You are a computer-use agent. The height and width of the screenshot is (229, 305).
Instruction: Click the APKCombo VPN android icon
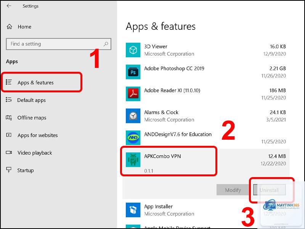[133, 160]
